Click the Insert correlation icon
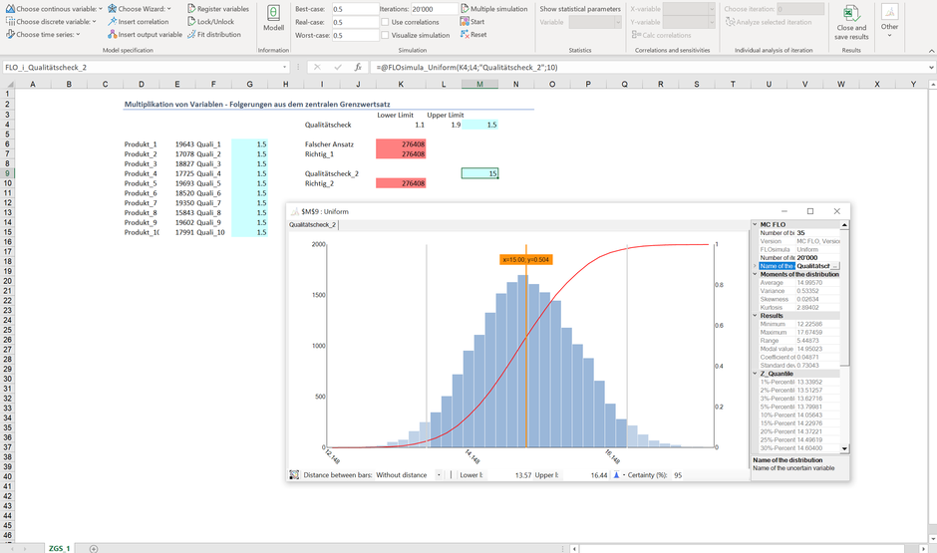The width and height of the screenshot is (937, 553). click(113, 22)
